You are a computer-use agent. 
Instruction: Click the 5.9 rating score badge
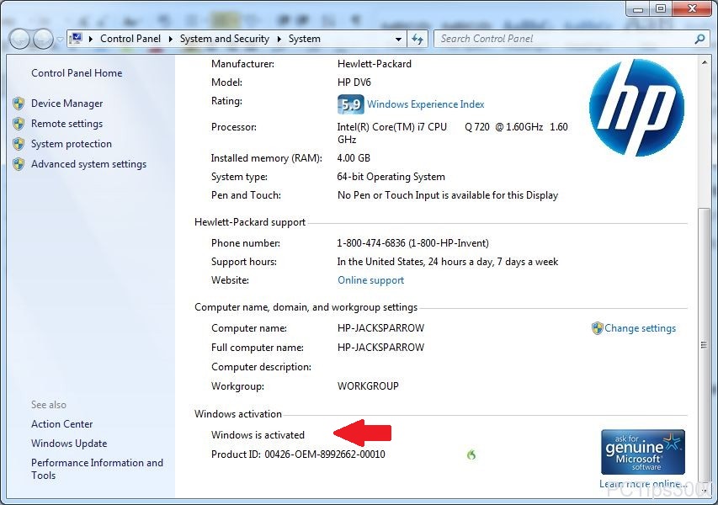pos(351,104)
